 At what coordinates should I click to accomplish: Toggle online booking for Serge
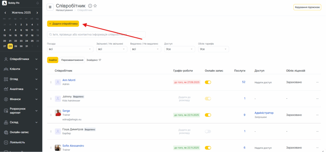(208, 115)
